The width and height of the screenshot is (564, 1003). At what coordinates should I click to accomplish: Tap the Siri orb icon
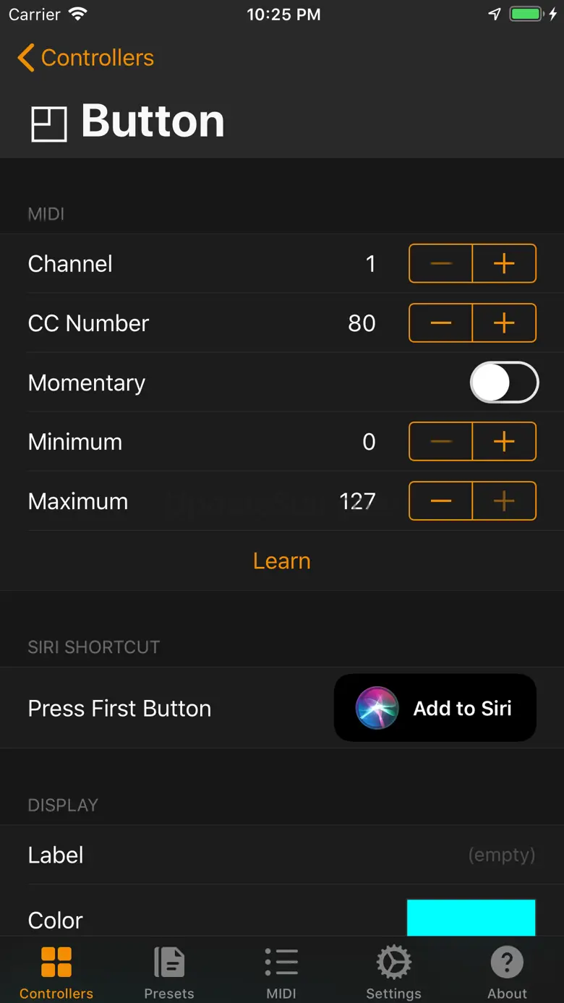tap(377, 708)
